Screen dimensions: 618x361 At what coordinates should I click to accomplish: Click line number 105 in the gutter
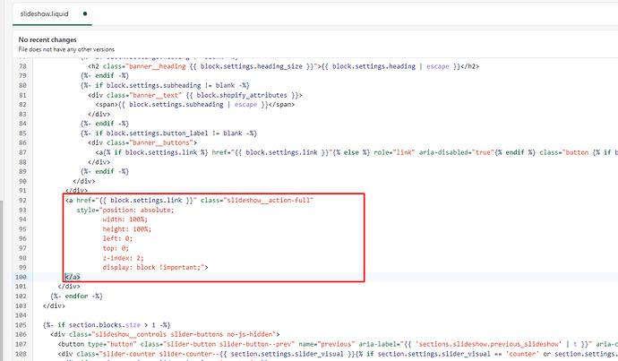[x=21, y=325]
